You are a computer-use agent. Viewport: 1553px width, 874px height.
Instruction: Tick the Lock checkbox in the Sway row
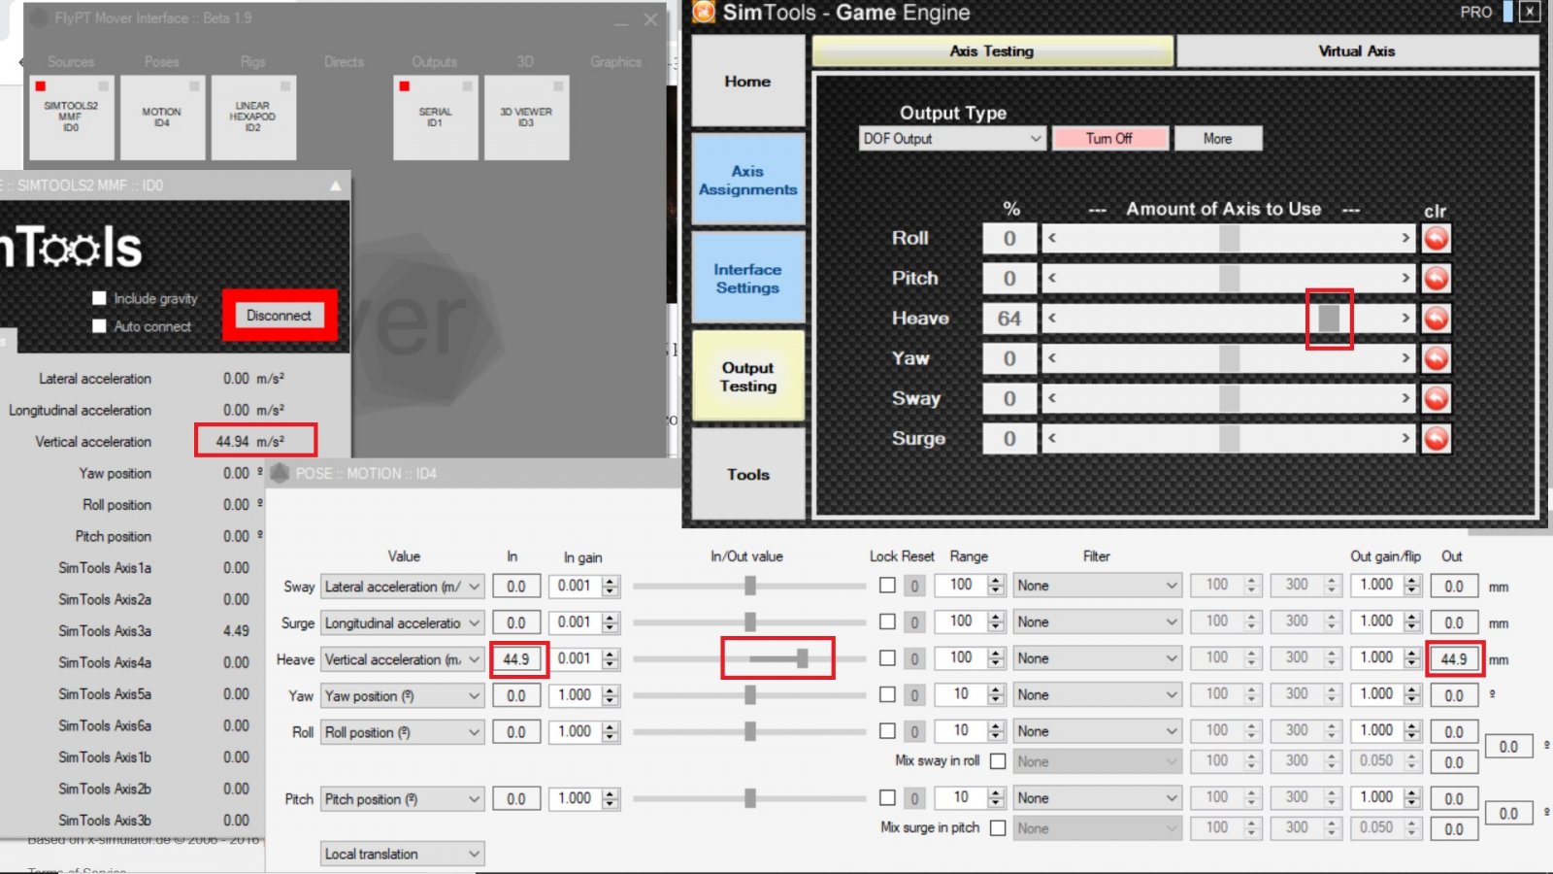tap(887, 586)
